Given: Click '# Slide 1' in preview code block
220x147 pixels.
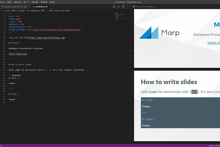Looking at the screenshot, I should [148, 100].
